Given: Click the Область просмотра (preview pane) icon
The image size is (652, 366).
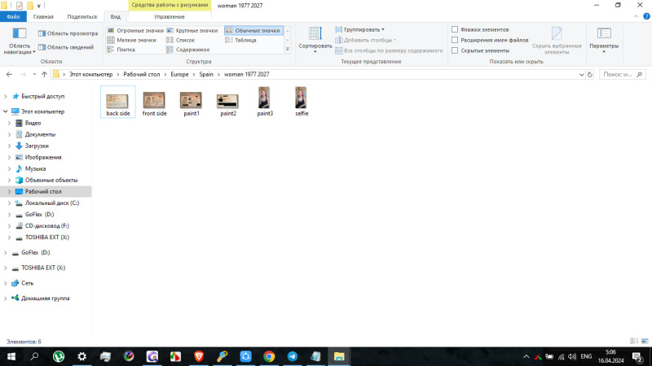Looking at the screenshot, I should click(x=42, y=33).
